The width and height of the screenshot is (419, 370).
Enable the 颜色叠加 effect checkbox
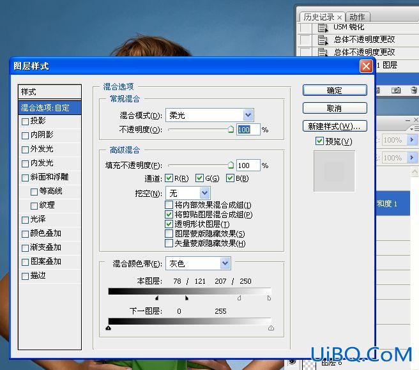pyautogui.click(x=25, y=234)
